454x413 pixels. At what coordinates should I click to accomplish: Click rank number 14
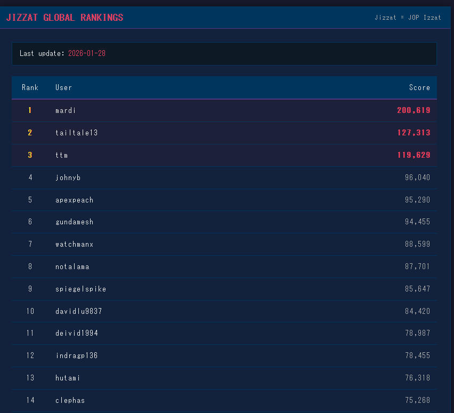tap(30, 400)
